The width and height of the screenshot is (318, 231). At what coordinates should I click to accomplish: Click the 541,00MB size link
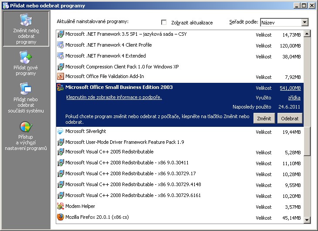point(290,88)
